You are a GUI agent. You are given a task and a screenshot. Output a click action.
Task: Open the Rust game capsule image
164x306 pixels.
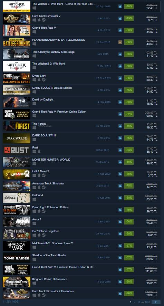click(x=17, y=150)
